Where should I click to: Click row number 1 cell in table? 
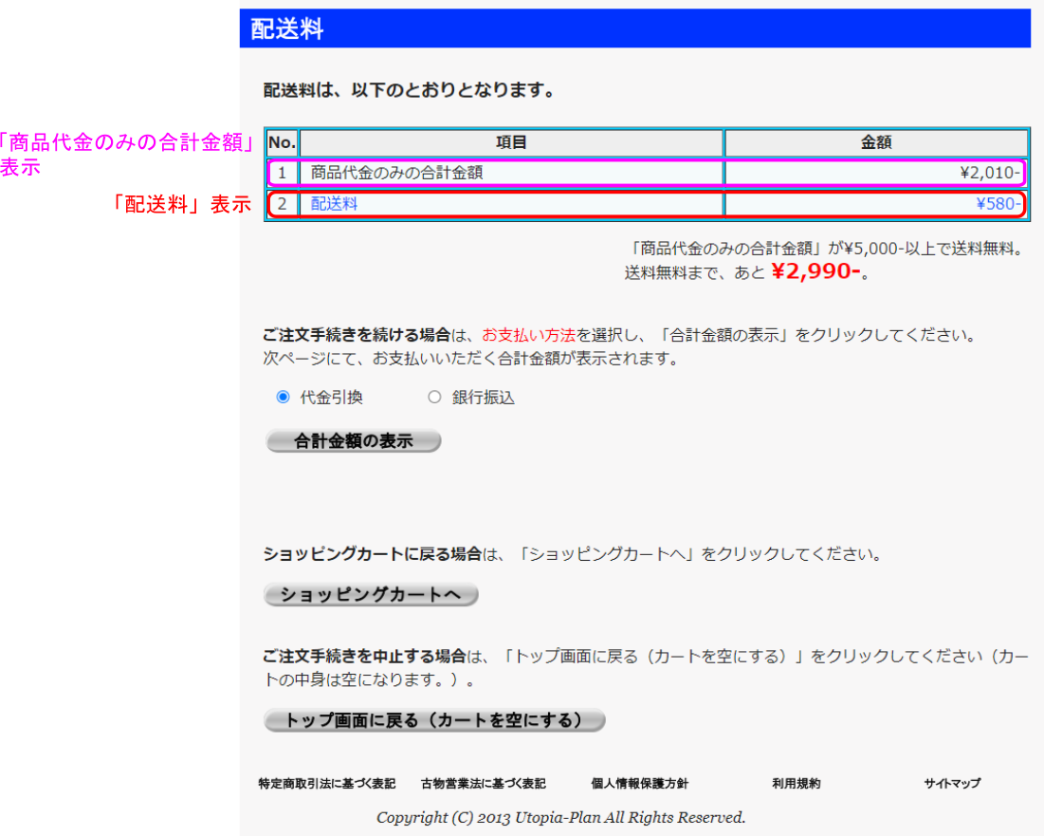point(283,174)
